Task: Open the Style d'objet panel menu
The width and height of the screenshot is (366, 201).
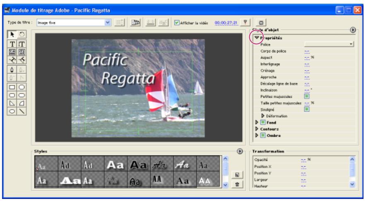Action: tap(353, 30)
